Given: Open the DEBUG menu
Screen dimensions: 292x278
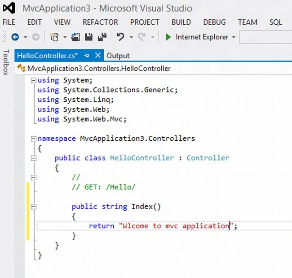Looking at the screenshot, I should click(214, 22).
